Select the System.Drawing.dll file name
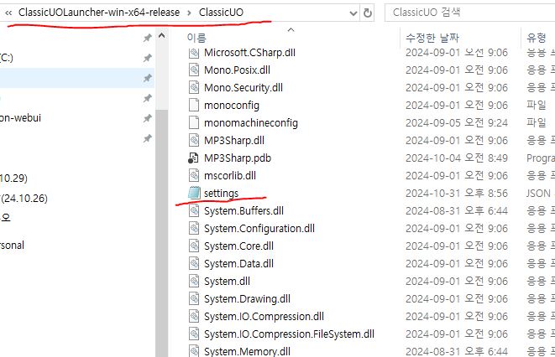Viewport: 555px width, 357px height. click(x=247, y=299)
